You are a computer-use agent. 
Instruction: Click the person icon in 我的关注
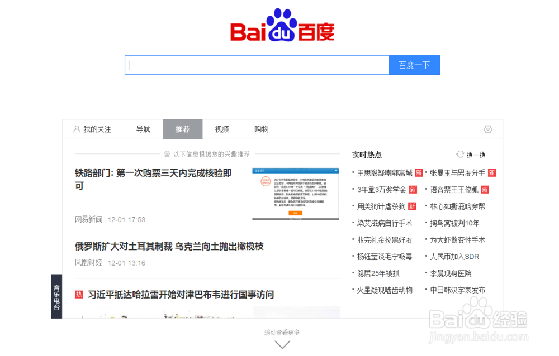point(77,129)
